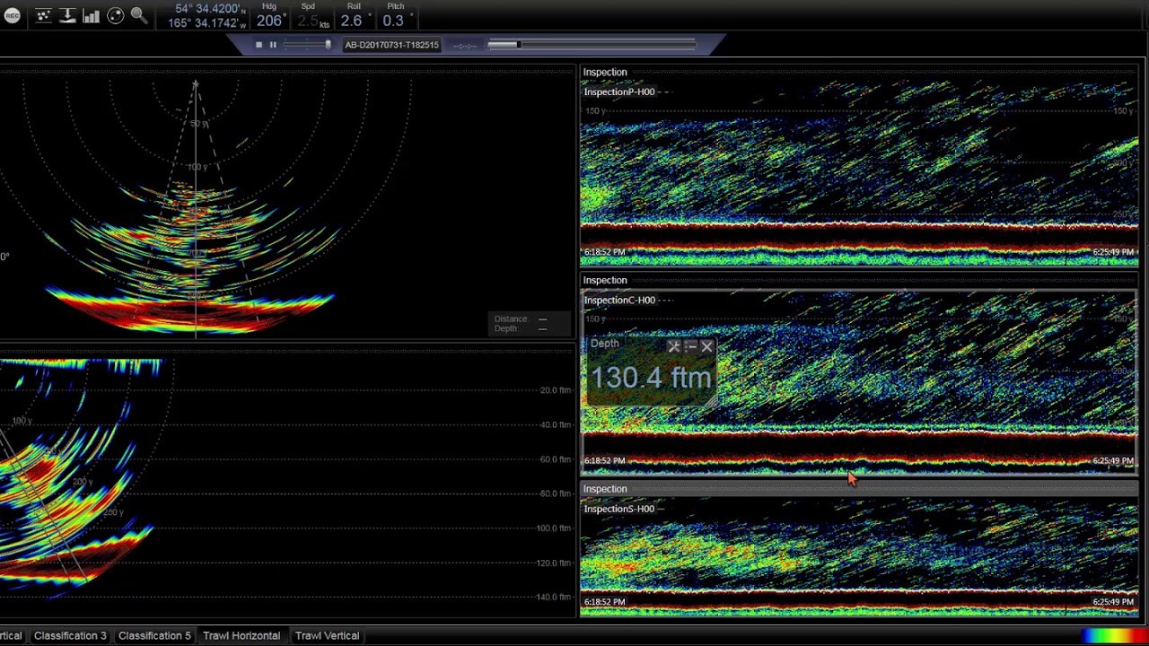Select the InspectionP-H00 echogram panel

tap(859, 170)
